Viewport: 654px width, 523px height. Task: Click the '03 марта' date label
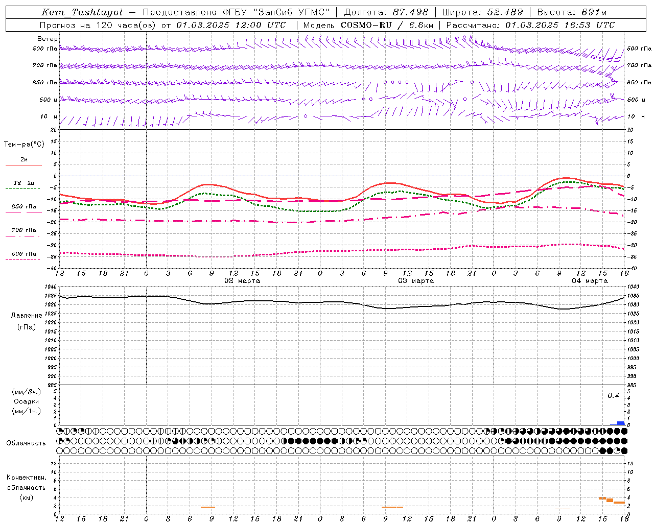pyautogui.click(x=416, y=281)
